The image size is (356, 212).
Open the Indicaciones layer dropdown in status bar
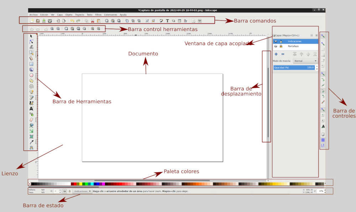[x=82, y=191]
